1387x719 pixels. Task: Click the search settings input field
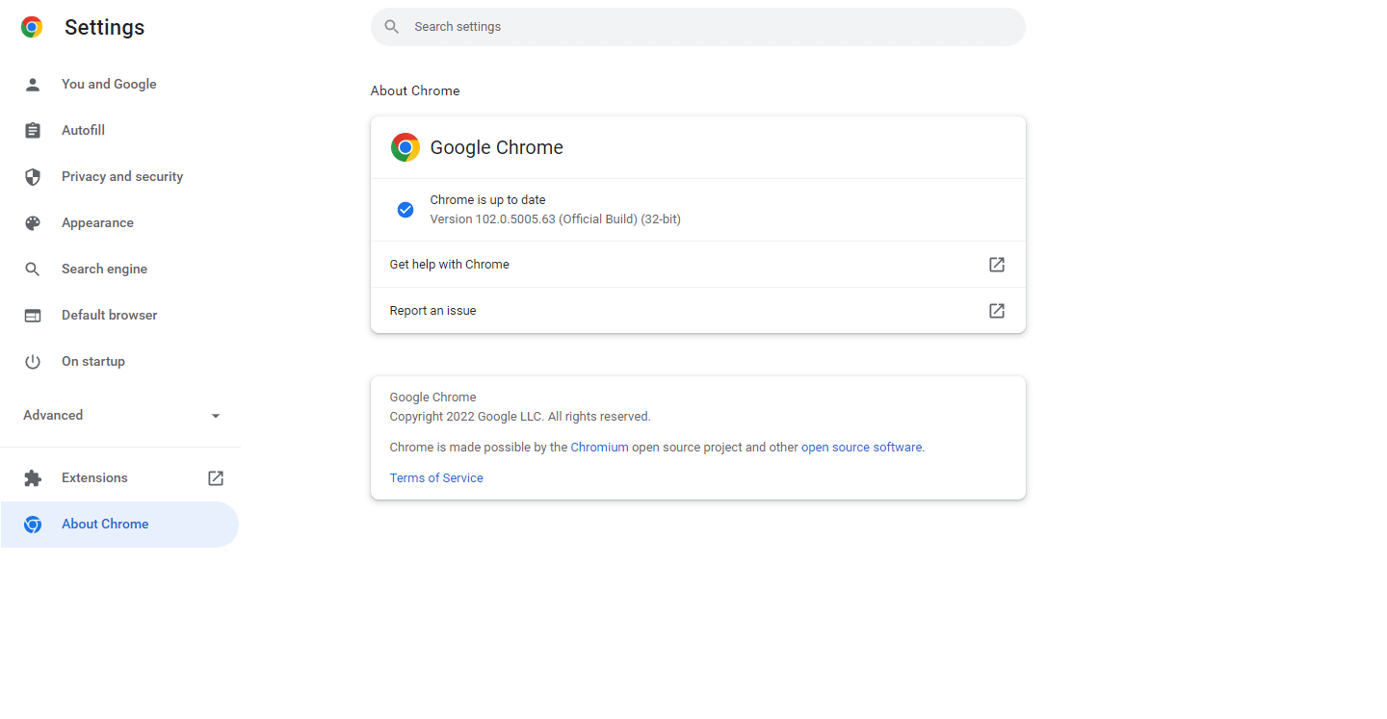click(x=697, y=26)
